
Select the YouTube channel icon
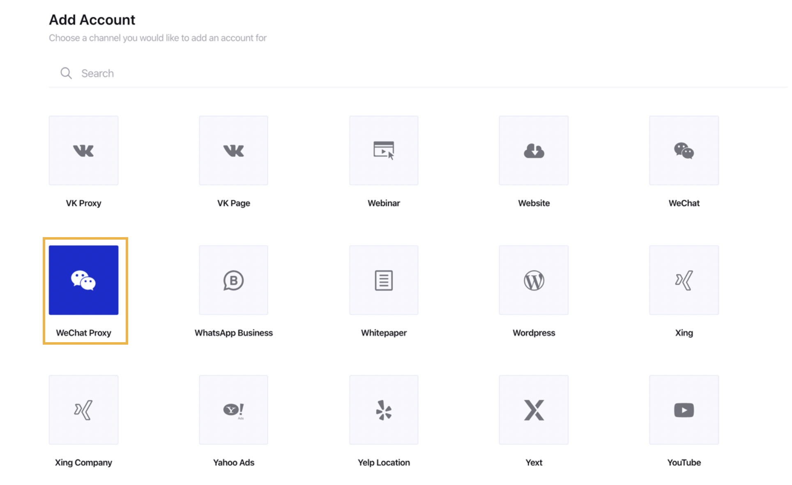coord(684,410)
